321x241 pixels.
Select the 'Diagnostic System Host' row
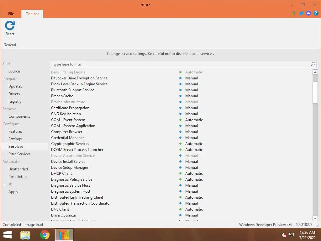point(181,191)
